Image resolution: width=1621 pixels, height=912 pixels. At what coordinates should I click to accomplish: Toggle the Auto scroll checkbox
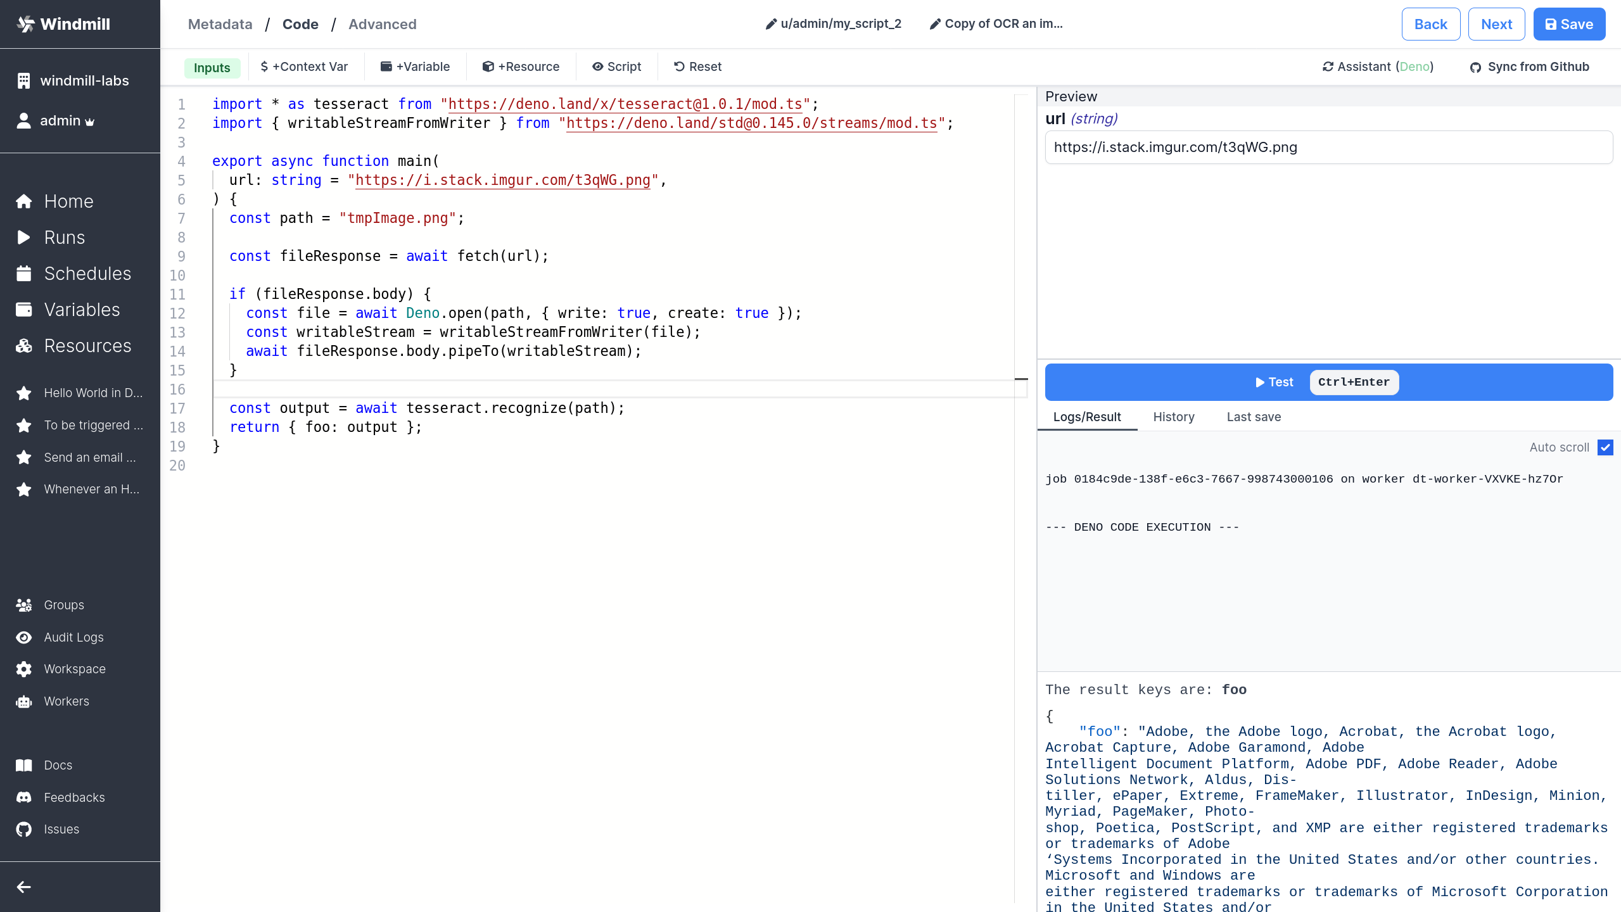pyautogui.click(x=1605, y=447)
